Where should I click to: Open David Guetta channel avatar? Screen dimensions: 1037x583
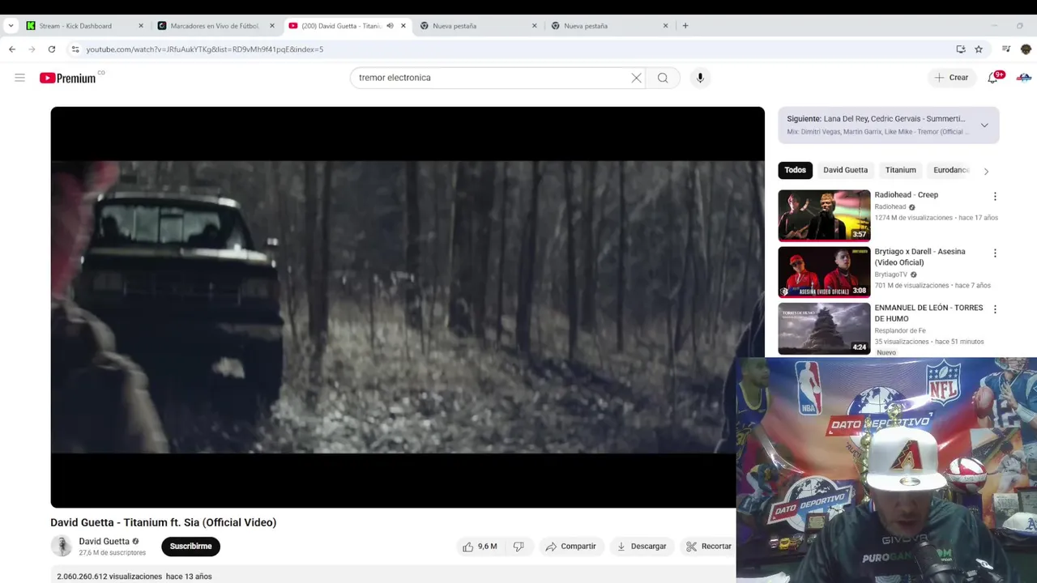(x=62, y=547)
